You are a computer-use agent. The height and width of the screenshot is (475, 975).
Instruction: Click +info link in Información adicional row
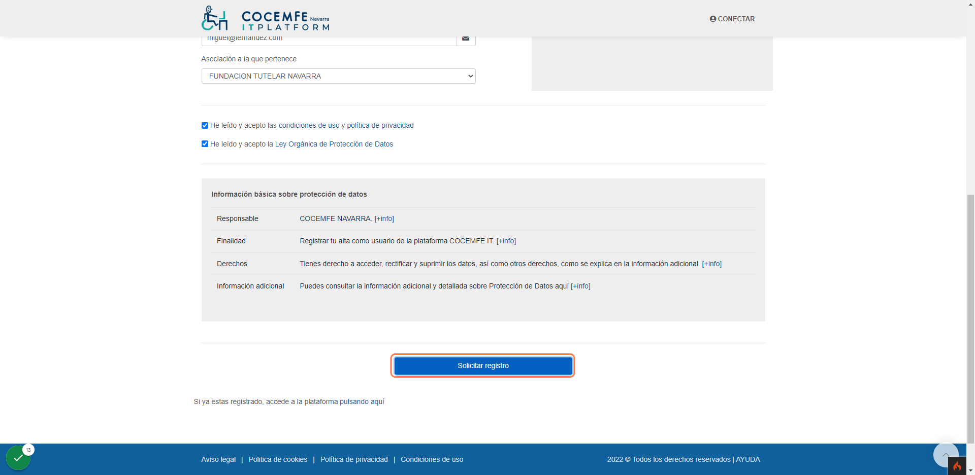click(x=580, y=286)
